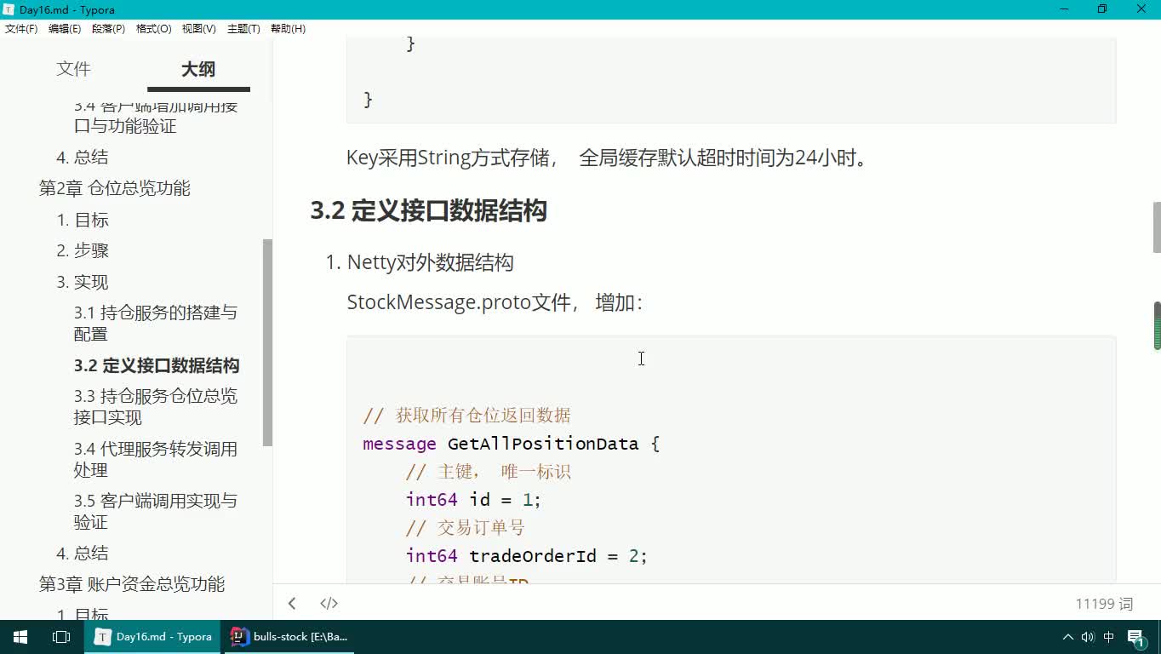Click comment // 获取所有仓位返回数据
This screenshot has width=1161, height=654.
(x=467, y=416)
